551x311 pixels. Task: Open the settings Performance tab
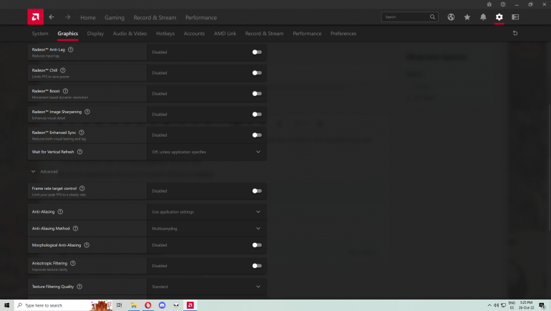point(307,34)
